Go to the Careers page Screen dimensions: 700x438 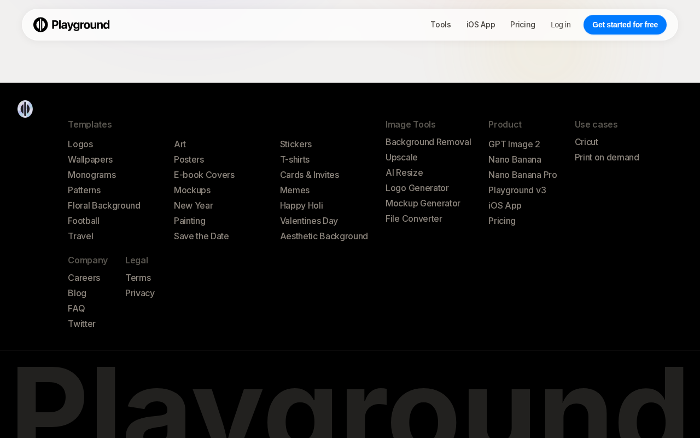coord(84,278)
